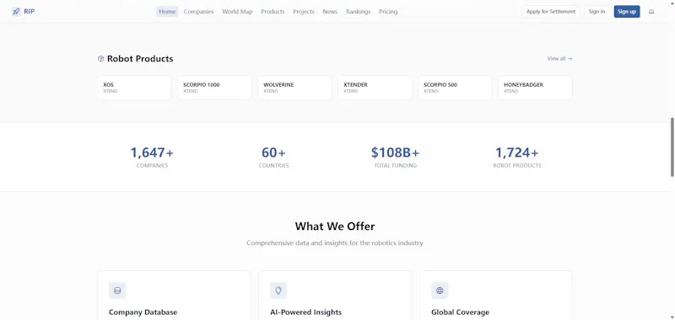Click the What We Offer heading
The image size is (675, 320).
[335, 227]
